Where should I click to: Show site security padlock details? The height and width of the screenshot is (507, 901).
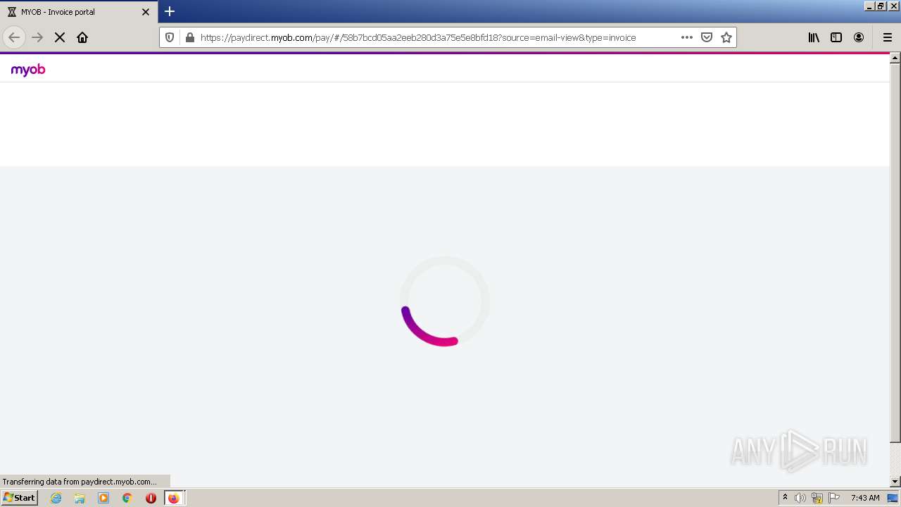(x=189, y=37)
